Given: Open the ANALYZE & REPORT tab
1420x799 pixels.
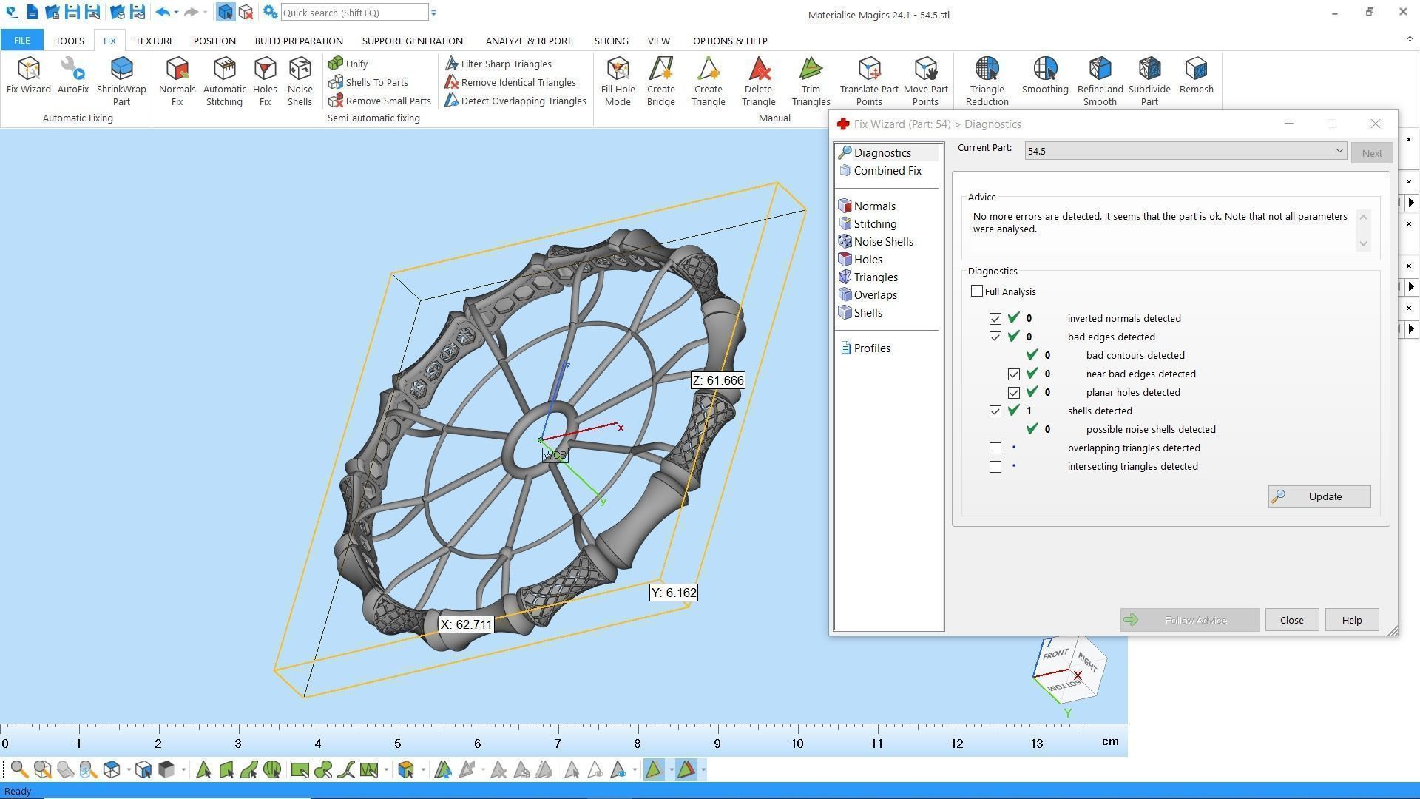Looking at the screenshot, I should click(528, 41).
